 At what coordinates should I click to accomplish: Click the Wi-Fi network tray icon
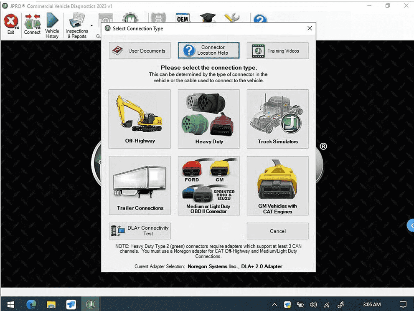pos(327,305)
